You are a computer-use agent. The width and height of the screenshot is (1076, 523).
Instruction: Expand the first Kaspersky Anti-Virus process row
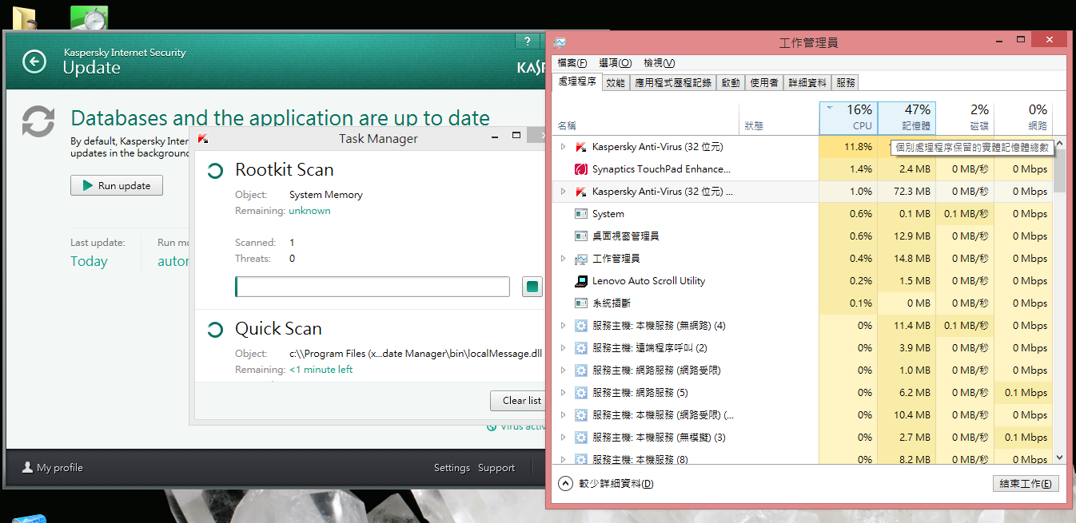(x=563, y=147)
